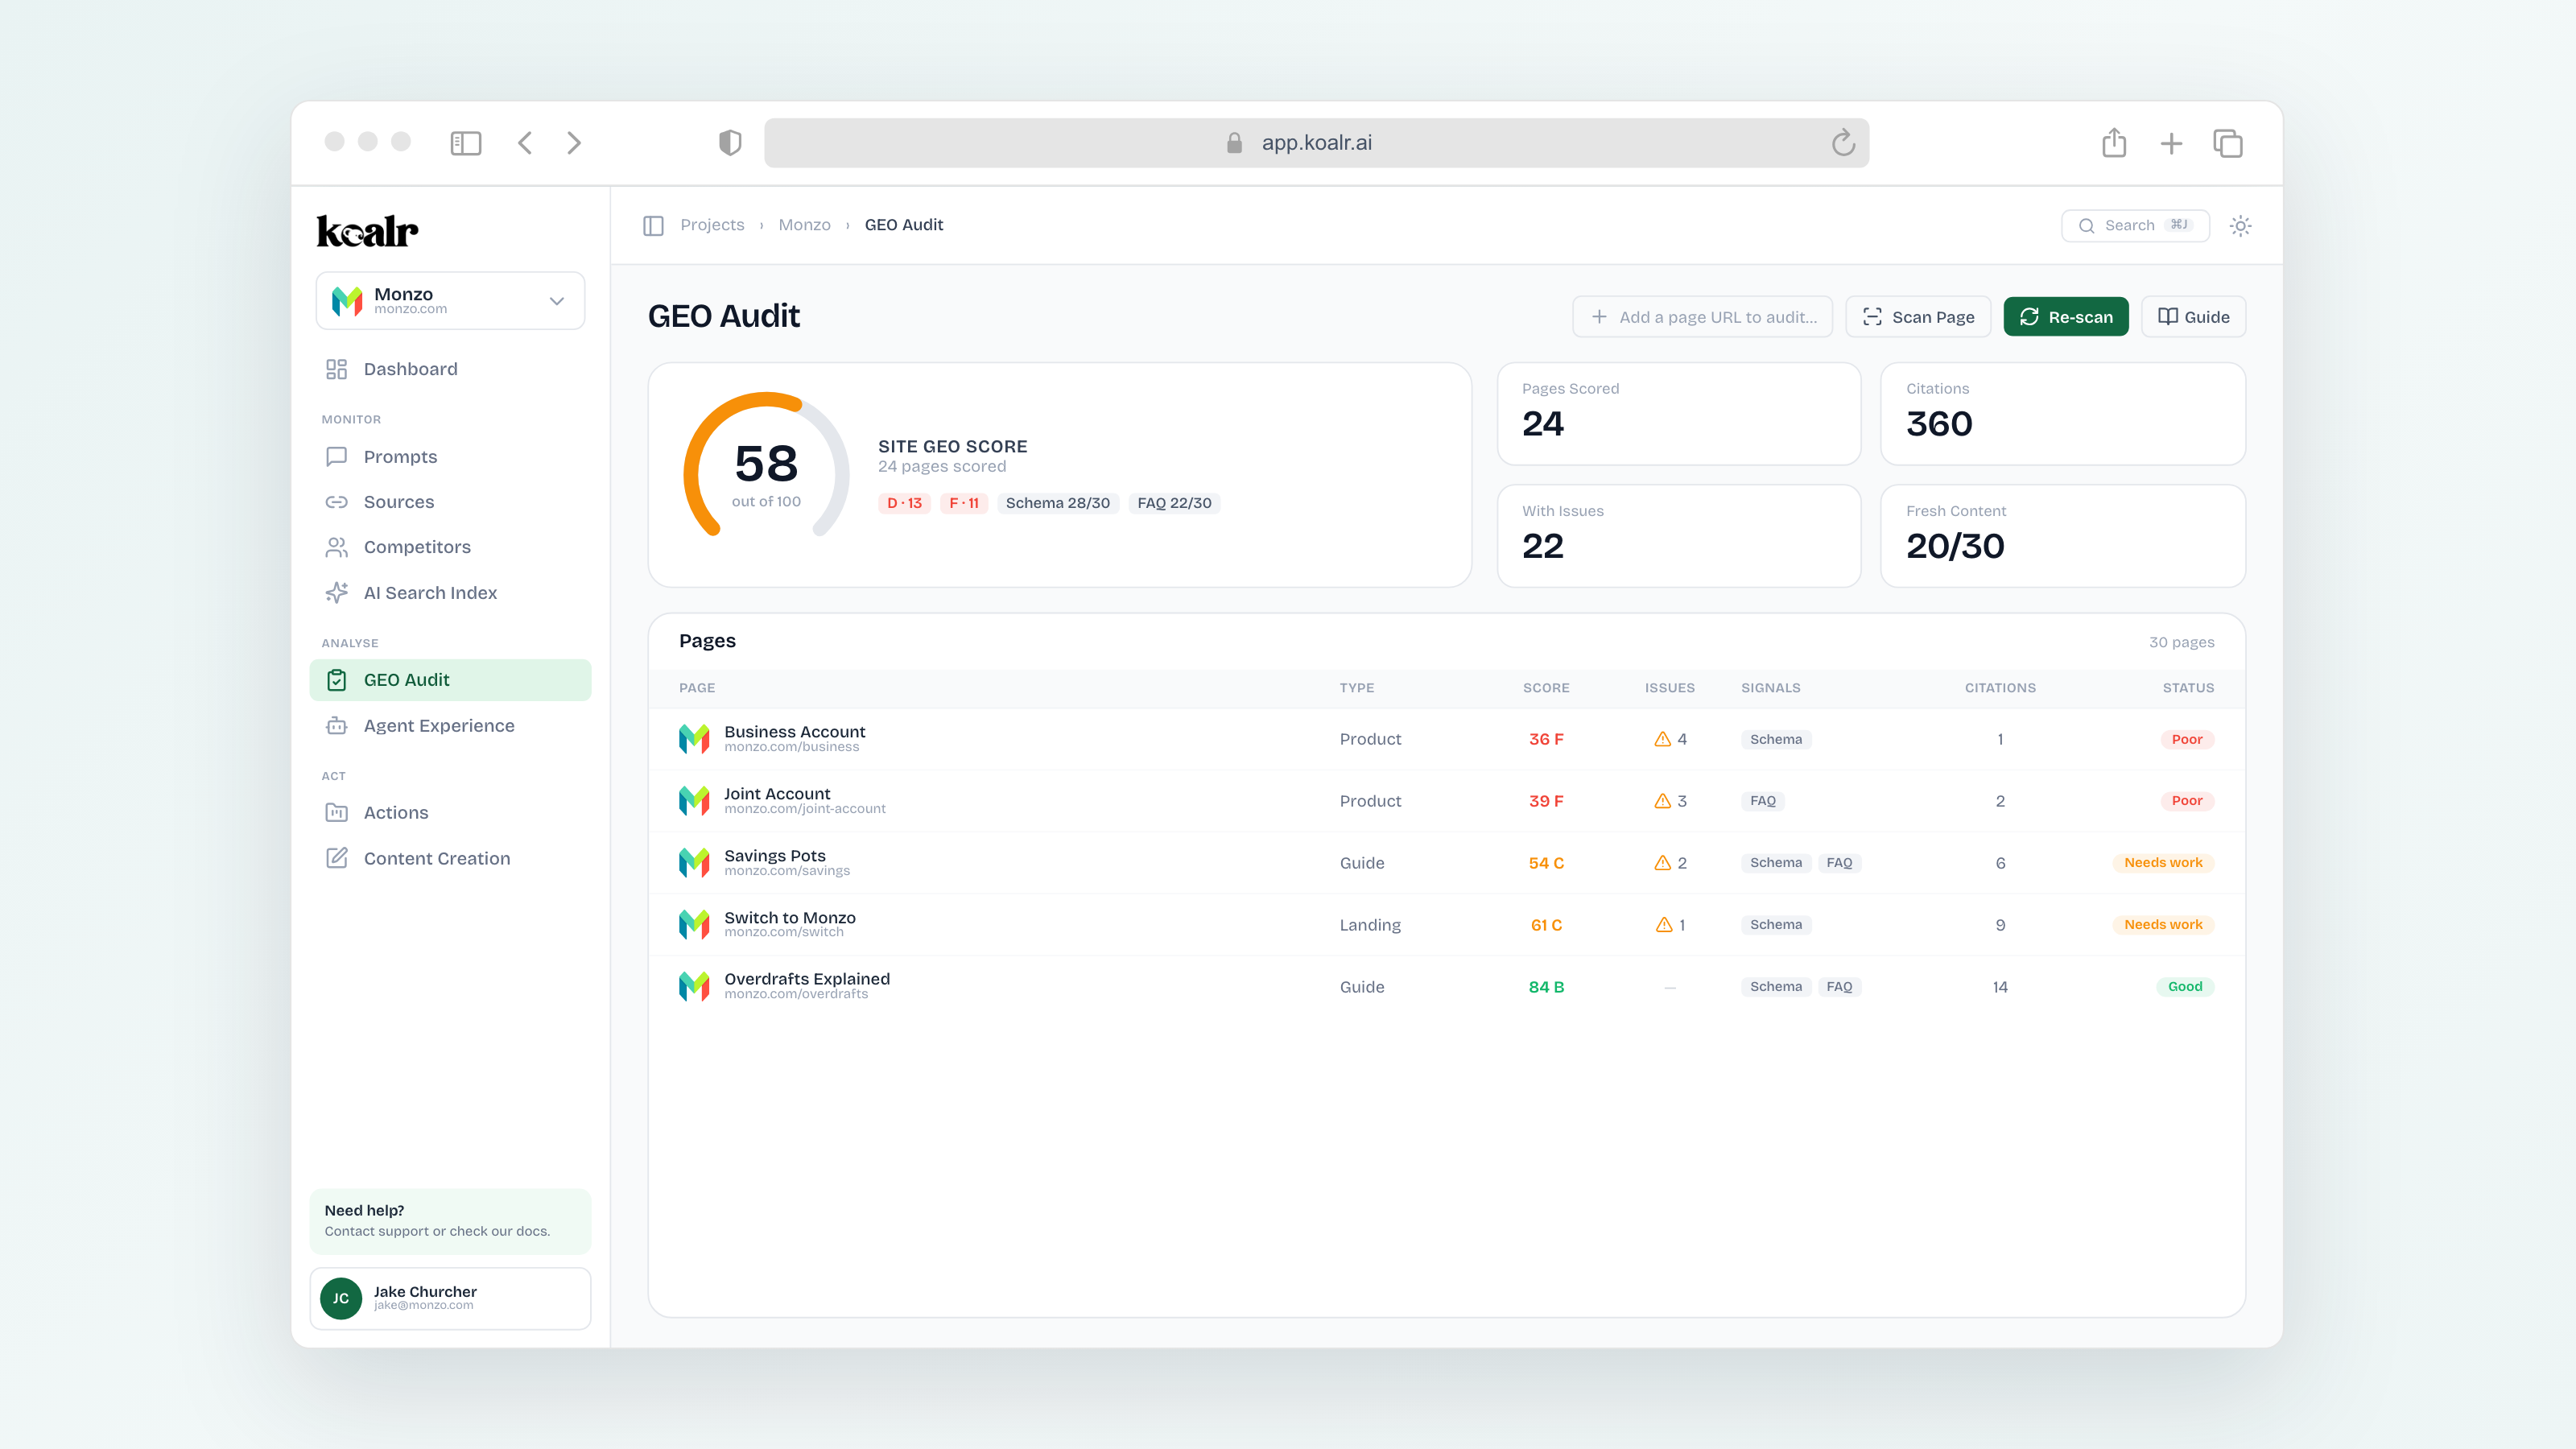2576x1449 pixels.
Task: Open the Guide button
Action: [x=2194, y=317]
